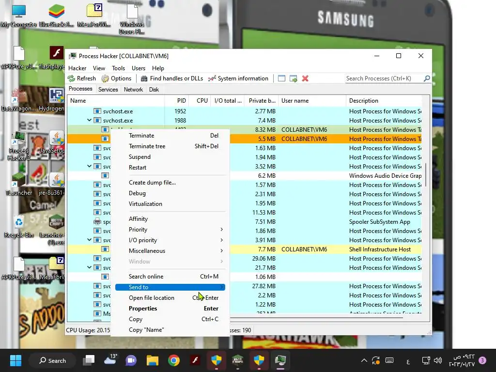Open Options from the toolbar
496x372 pixels.
(116, 78)
